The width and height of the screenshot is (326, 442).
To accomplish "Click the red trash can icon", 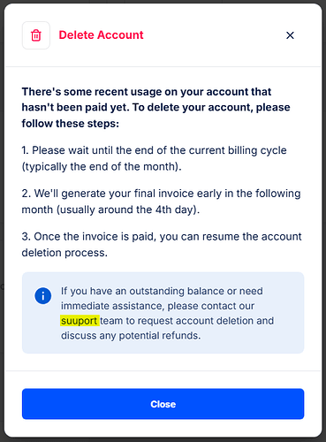I will (36, 35).
